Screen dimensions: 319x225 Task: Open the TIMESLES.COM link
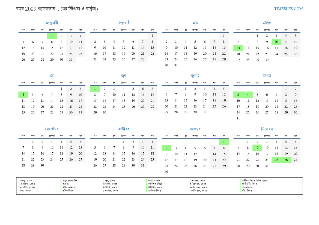288,9
